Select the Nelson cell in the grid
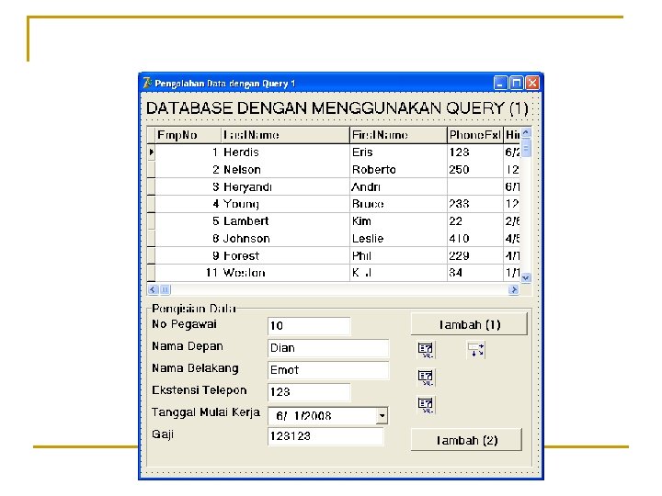This screenshot has height=496, width=662. tap(285, 170)
